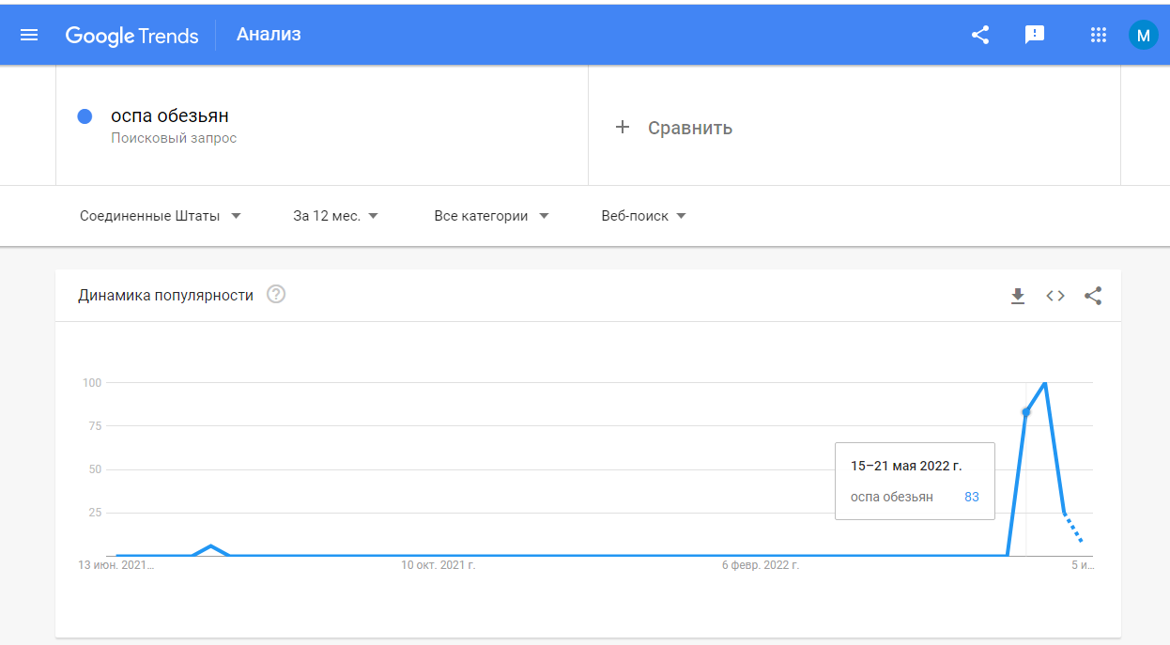Screen dimensions: 1170x645
Task: Open the send feedback icon
Action: [1035, 36]
